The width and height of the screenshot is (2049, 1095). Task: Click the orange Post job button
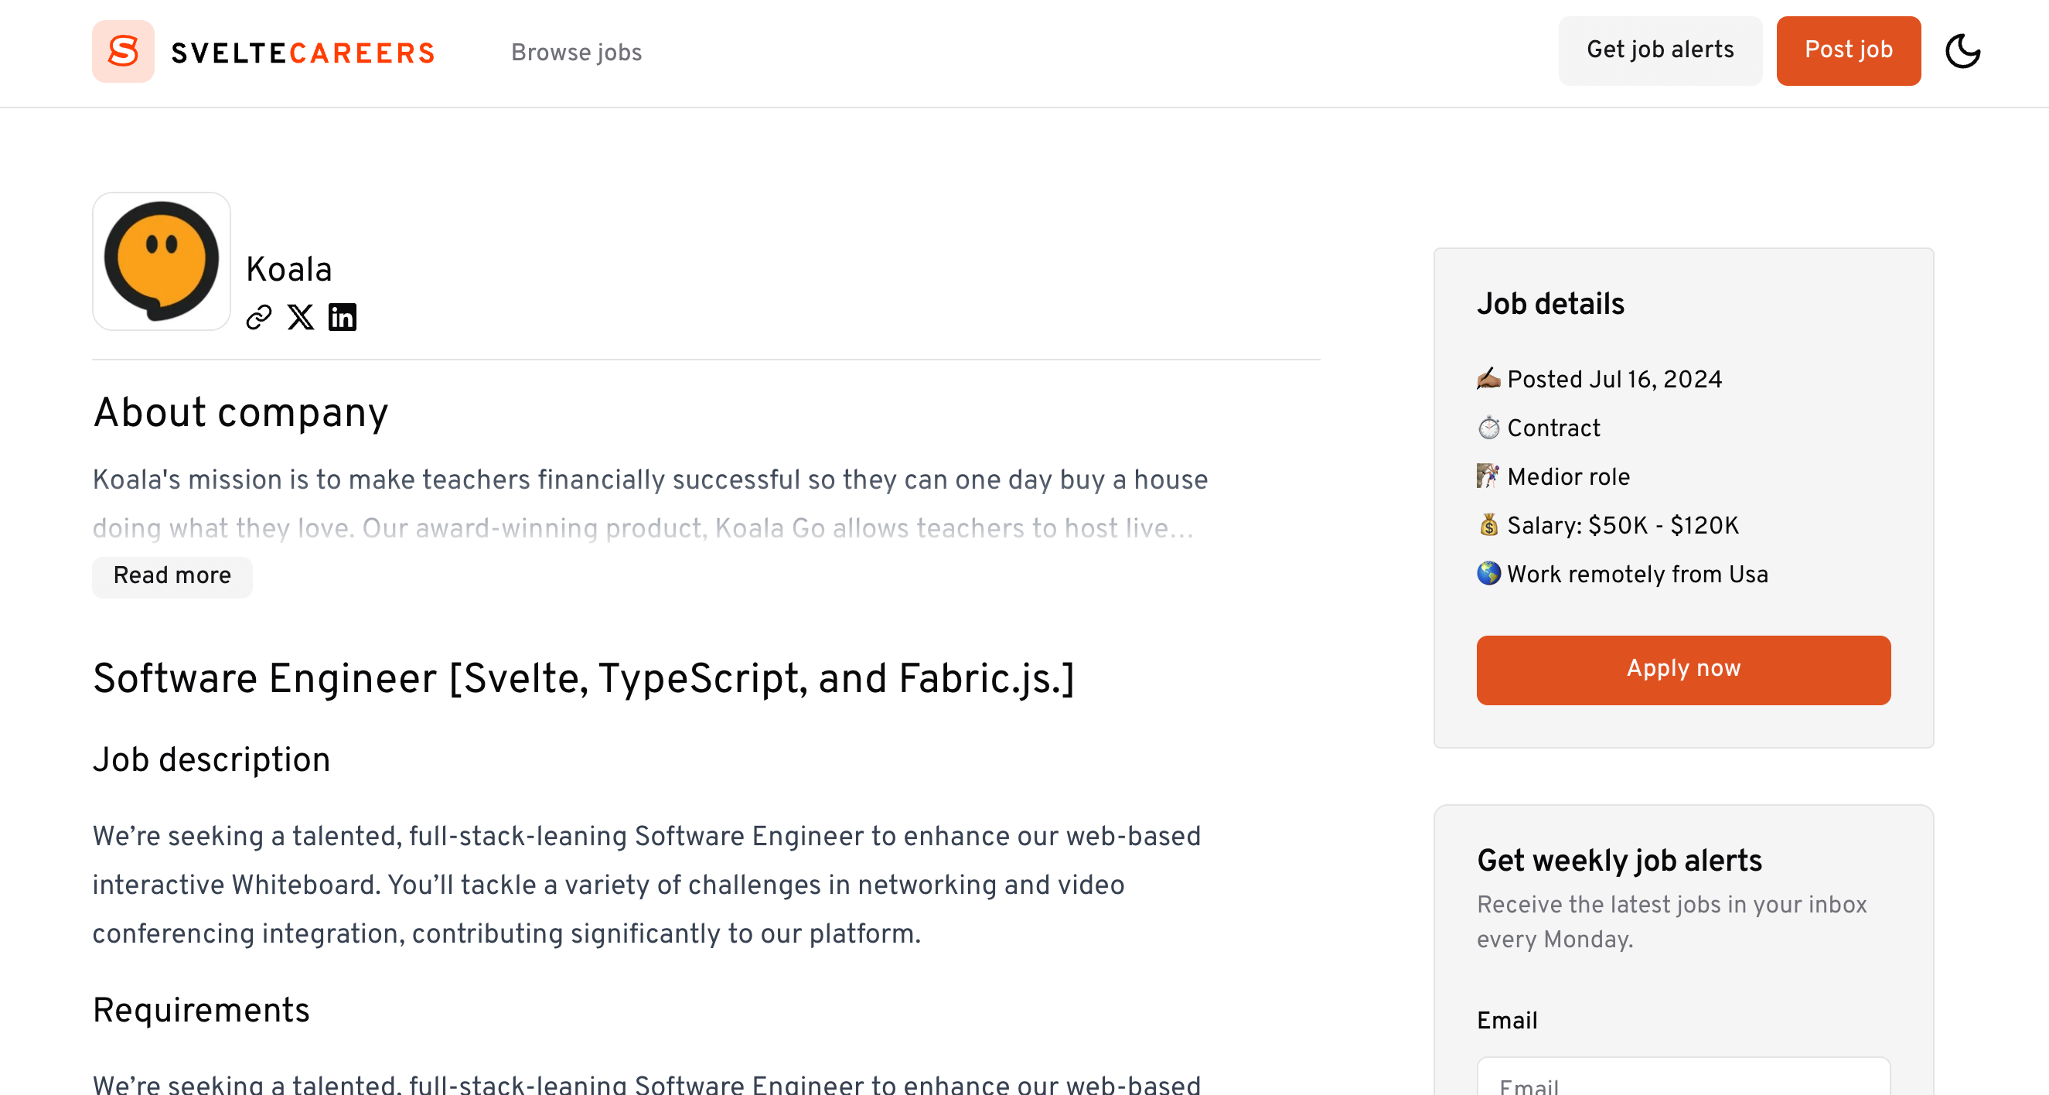click(1849, 50)
